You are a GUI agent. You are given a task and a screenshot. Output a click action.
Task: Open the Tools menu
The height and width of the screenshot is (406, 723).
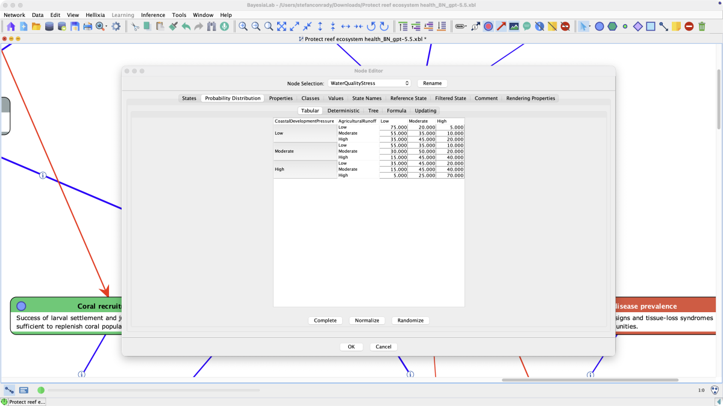179,15
